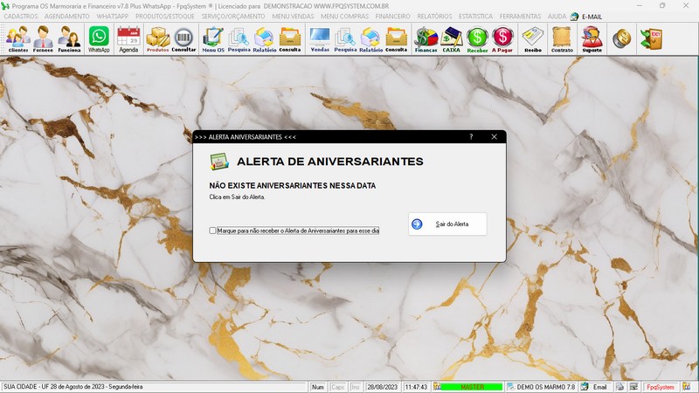
Task: Open the MENU COMPRAS menu
Action: [344, 17]
